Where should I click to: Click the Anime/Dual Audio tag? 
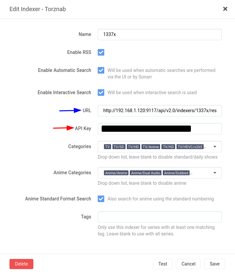coord(145,173)
